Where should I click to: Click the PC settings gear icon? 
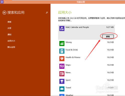coord(2,2)
